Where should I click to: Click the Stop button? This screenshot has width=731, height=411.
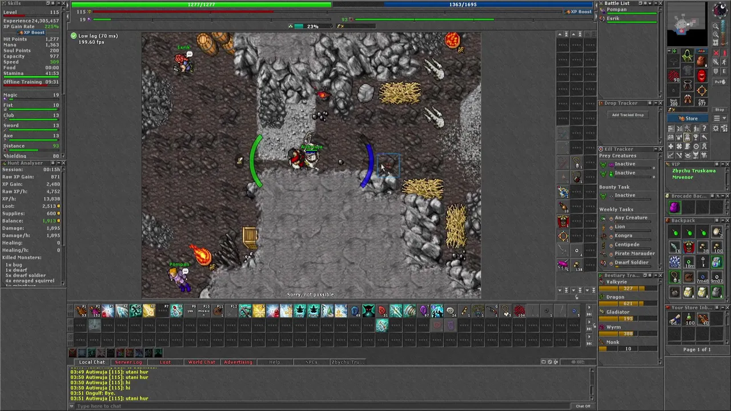(720, 110)
